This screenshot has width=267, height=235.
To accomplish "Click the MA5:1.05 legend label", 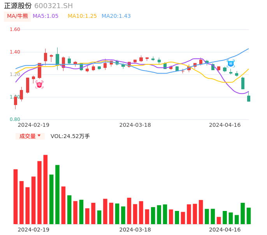I will coord(46,16).
